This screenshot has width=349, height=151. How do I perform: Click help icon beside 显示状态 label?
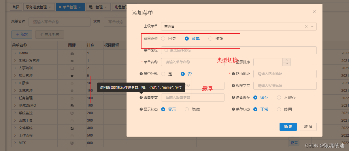[x=141, y=109]
